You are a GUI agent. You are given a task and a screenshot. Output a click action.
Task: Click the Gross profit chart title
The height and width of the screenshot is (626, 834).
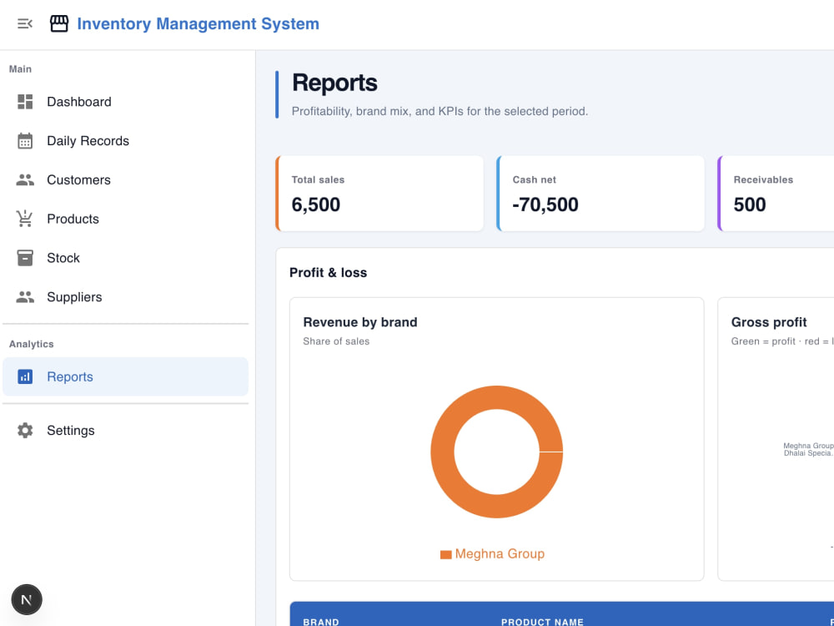pyautogui.click(x=769, y=322)
